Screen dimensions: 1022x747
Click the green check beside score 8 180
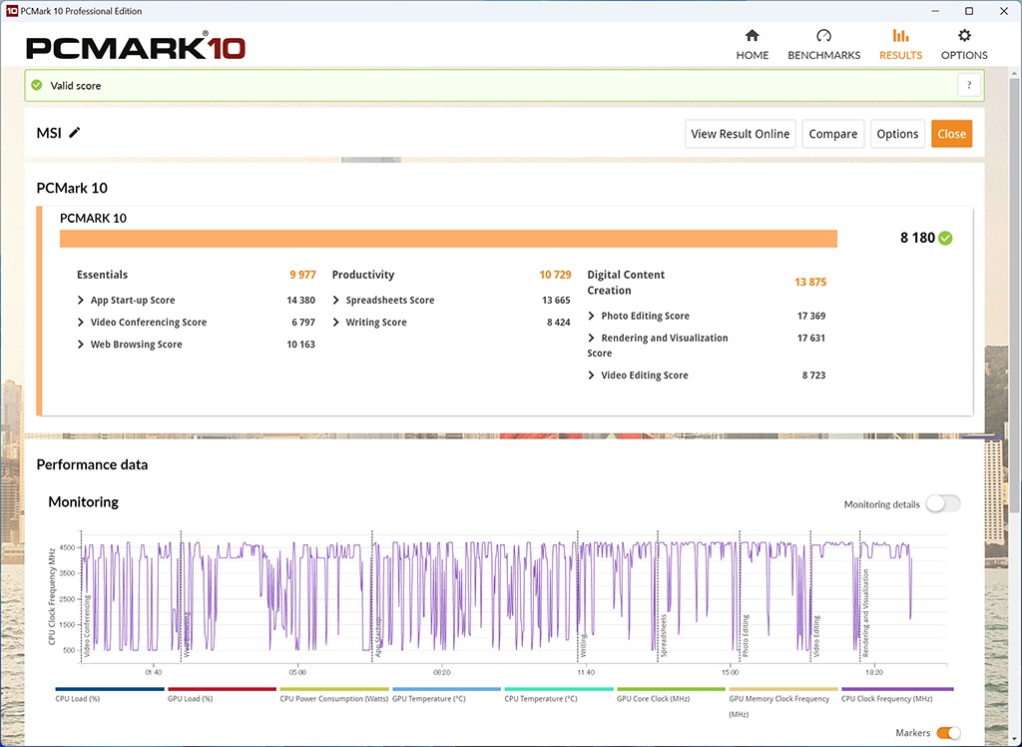[945, 238]
